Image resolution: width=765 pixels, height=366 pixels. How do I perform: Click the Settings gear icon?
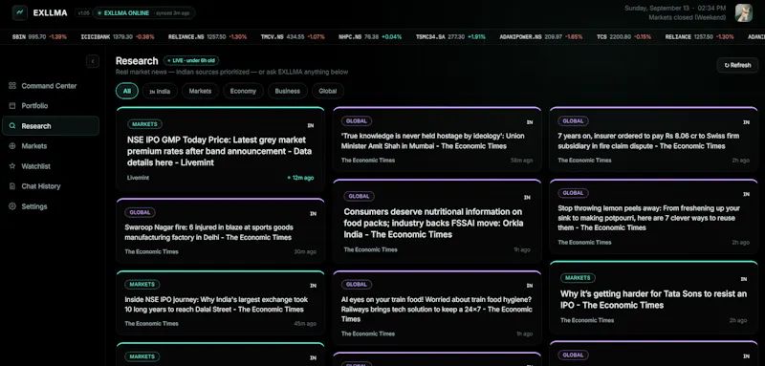tap(12, 206)
